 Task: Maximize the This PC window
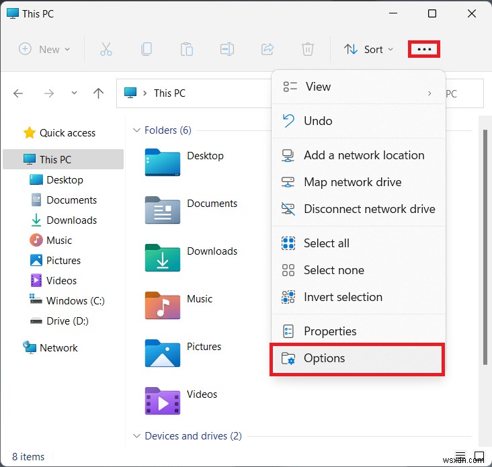point(432,13)
